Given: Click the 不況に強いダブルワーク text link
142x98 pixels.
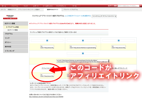Looking at the screenshot, I should (x=119, y=68).
